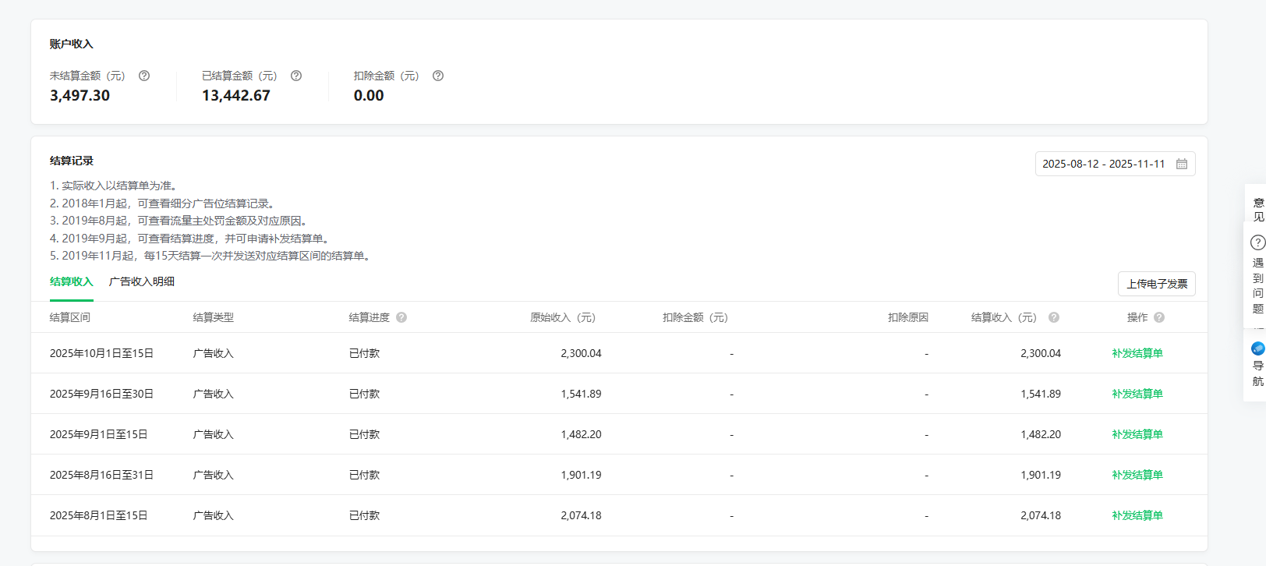Click the blue 导航 icon in sidebar
The height and width of the screenshot is (566, 1266).
coord(1257,348)
